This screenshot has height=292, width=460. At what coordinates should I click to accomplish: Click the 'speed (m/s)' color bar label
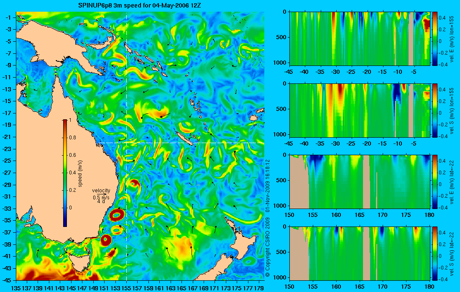80,174
